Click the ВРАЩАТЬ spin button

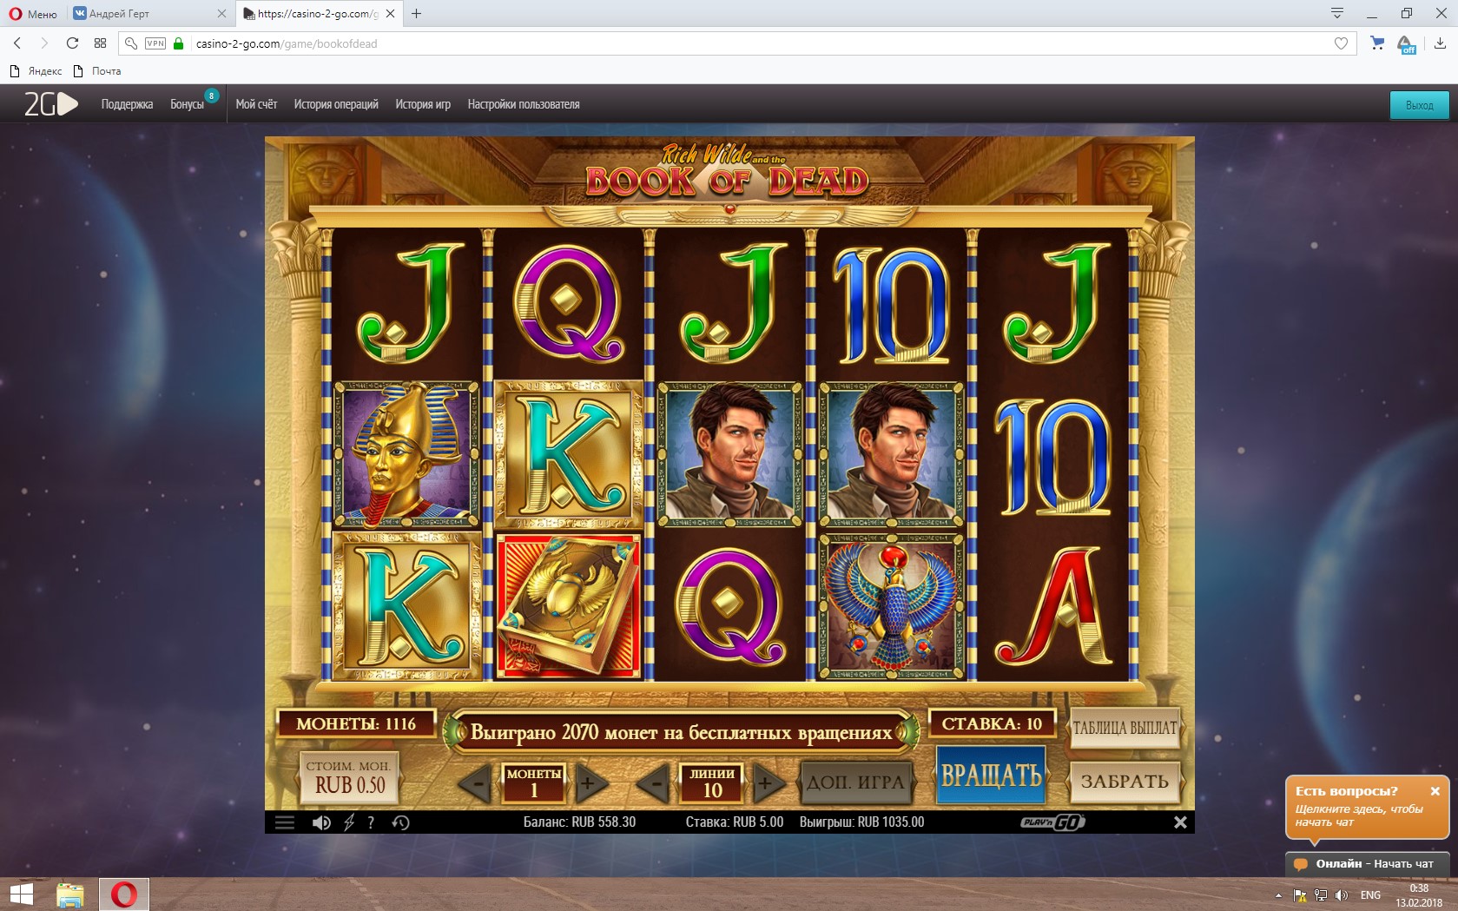tap(992, 775)
